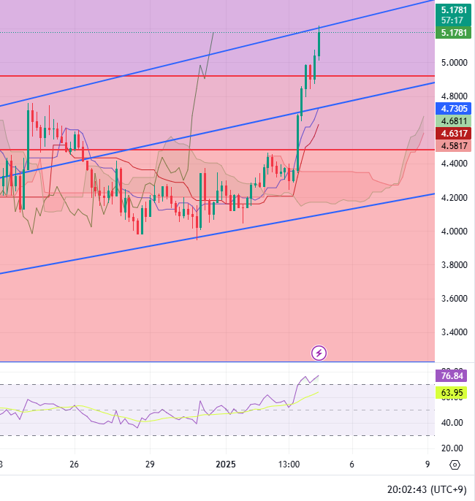Open chart settings hexagon gear icon
This screenshot has width=475, height=501.
tap(455, 464)
